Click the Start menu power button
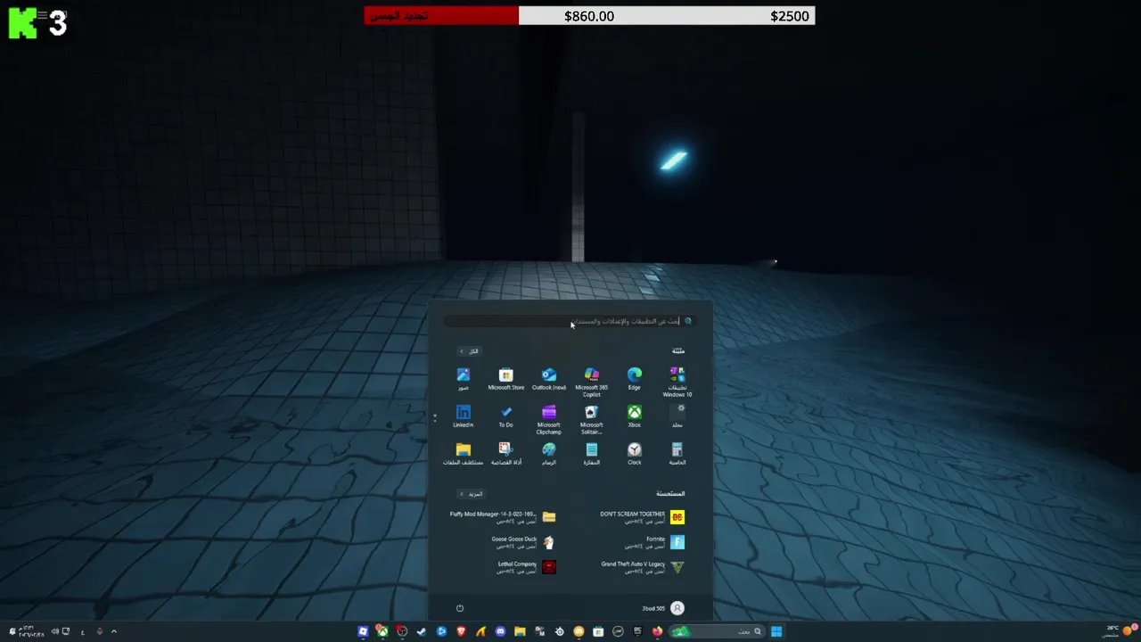Viewport: 1141px width, 642px height. (460, 608)
